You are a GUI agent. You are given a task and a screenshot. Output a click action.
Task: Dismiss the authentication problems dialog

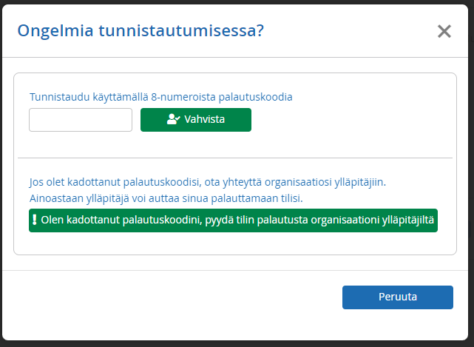[x=444, y=31]
